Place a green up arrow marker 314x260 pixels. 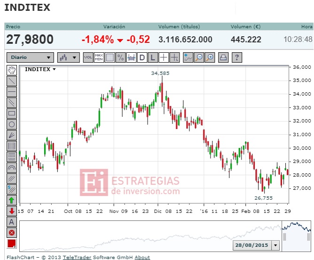12,200
